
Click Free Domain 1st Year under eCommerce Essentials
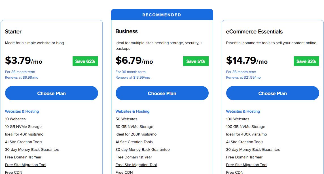click(x=244, y=157)
